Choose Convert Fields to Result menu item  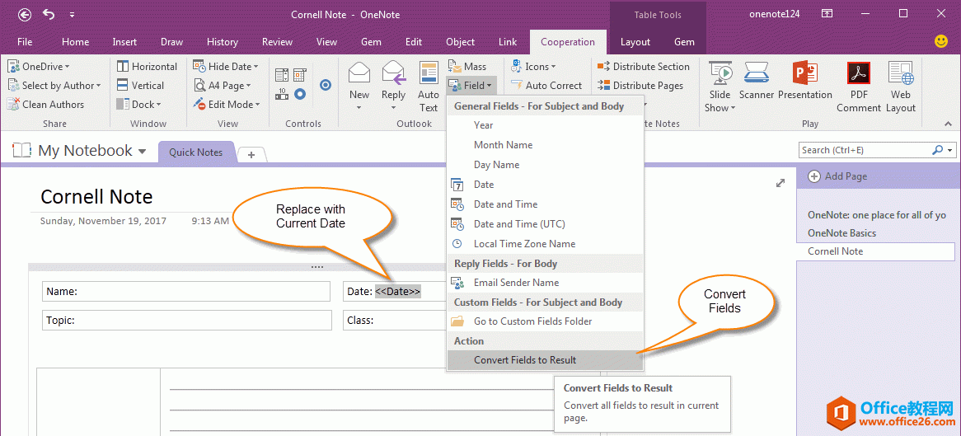pyautogui.click(x=525, y=360)
